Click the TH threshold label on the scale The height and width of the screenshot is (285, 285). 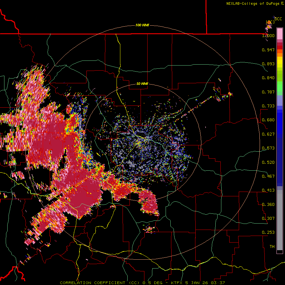(x=272, y=247)
